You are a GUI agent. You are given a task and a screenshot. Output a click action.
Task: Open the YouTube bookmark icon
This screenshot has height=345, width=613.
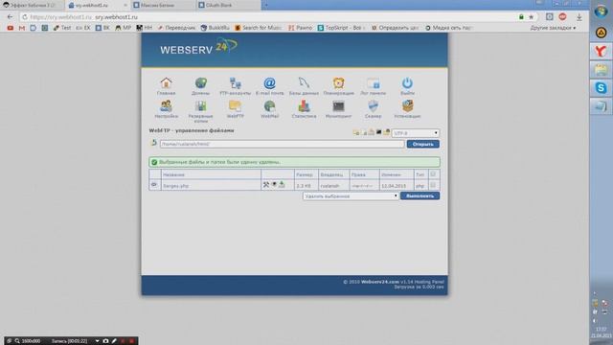coord(11,28)
